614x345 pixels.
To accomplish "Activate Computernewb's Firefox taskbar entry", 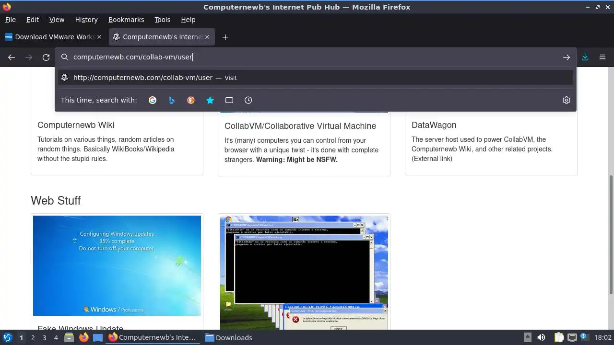I will point(153,337).
